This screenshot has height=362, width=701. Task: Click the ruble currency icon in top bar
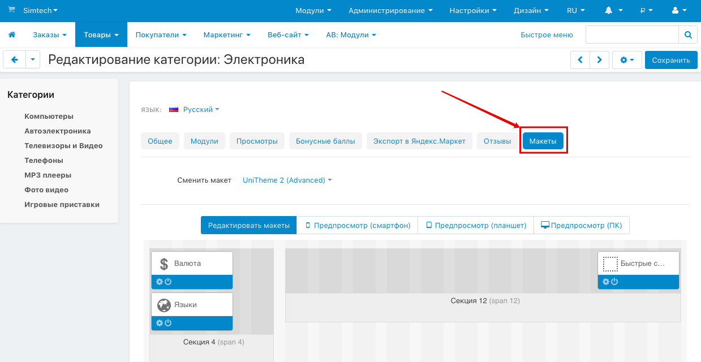coord(643,10)
